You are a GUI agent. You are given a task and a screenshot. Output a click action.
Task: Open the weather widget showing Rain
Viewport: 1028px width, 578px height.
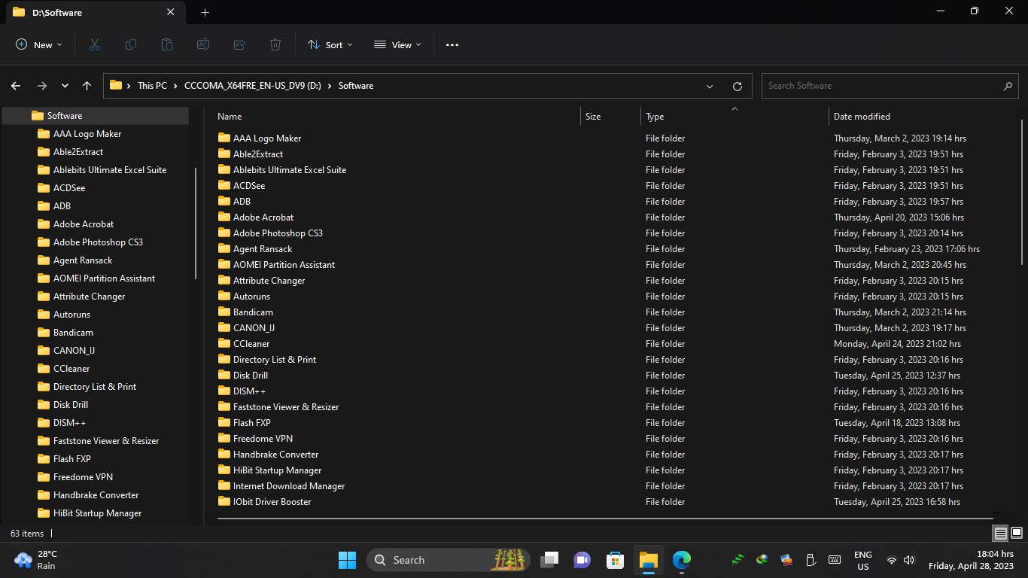click(x=36, y=560)
